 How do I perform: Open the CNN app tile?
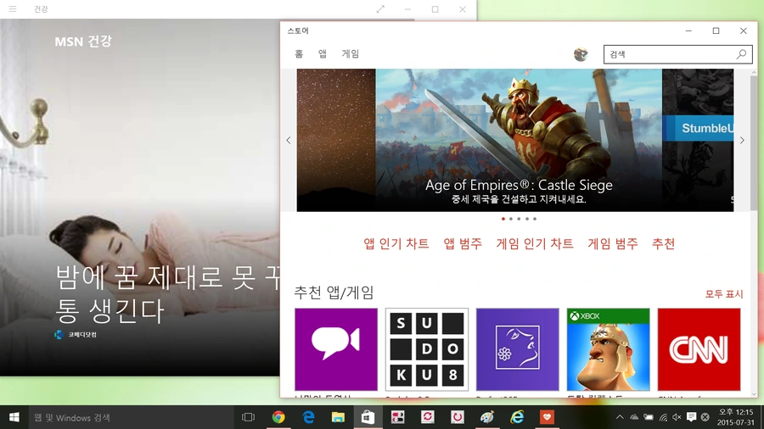coord(699,349)
